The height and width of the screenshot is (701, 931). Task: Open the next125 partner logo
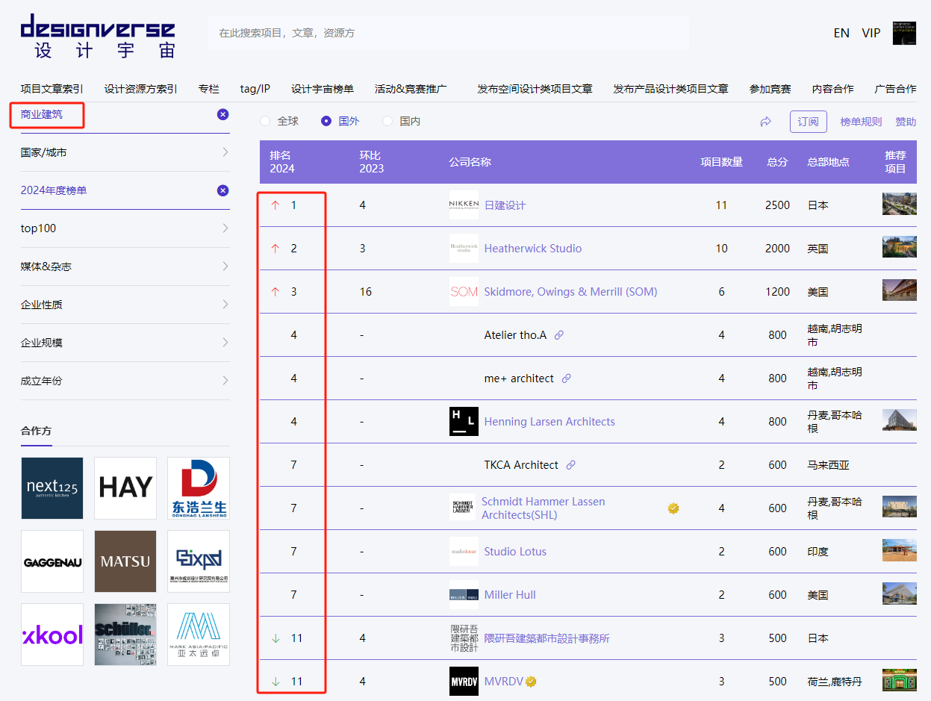[52, 488]
